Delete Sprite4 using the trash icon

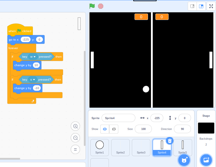coord(170,141)
